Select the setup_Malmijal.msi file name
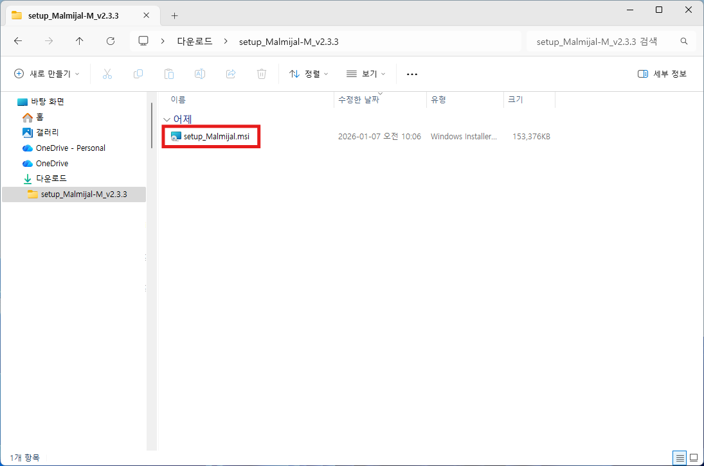This screenshot has width=704, height=466. [217, 136]
